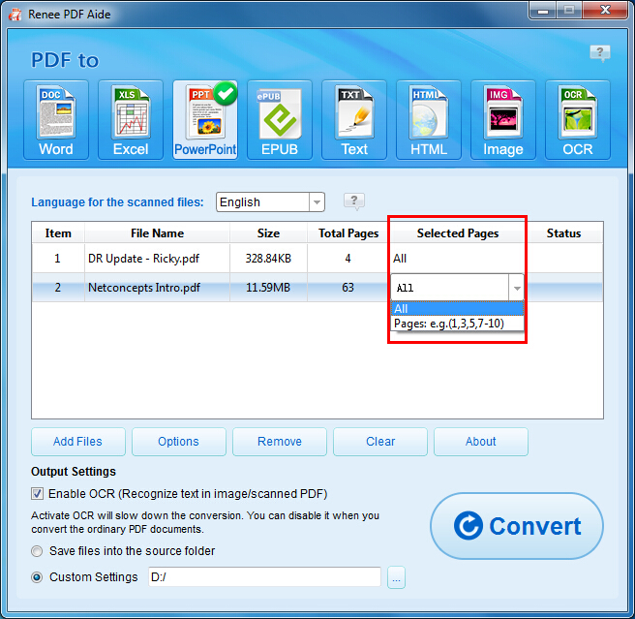Click the Selected Pages combo box arrow
Screen dimensions: 635x619
(x=516, y=288)
